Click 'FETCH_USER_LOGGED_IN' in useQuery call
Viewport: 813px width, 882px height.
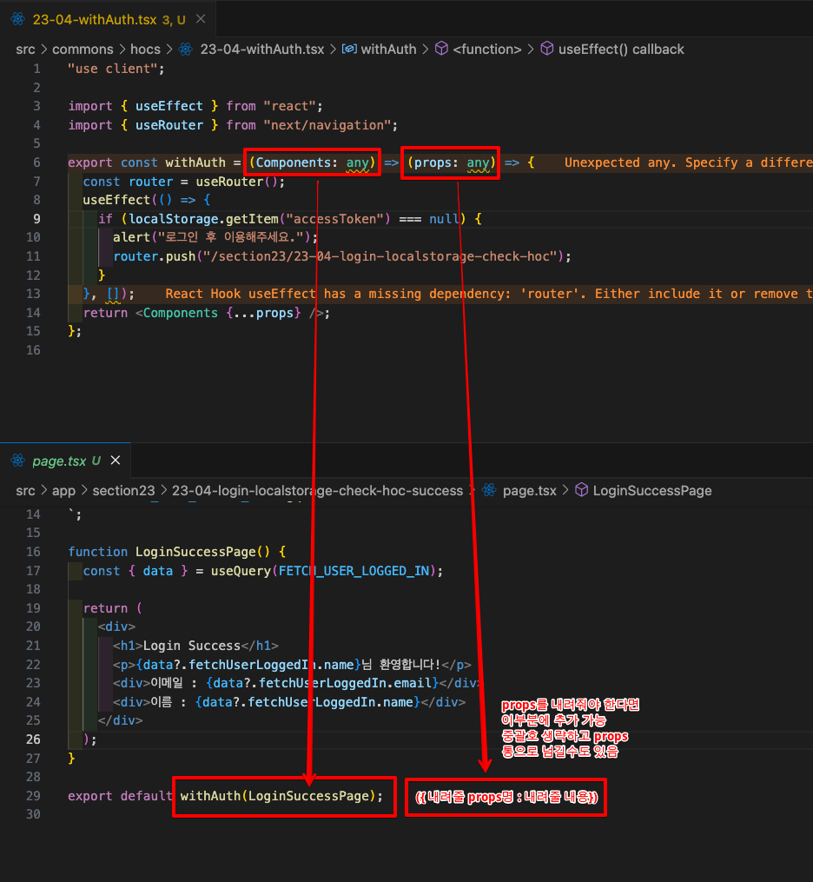pyautogui.click(x=354, y=571)
